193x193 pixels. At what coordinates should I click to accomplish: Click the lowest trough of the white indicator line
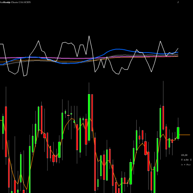(24, 76)
